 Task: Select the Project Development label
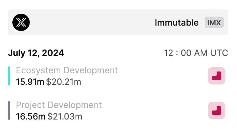pos(59,105)
